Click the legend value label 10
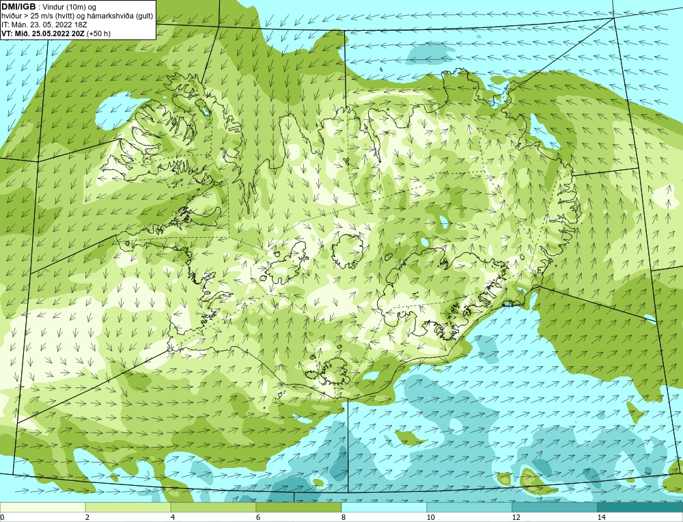683x522 pixels. click(x=431, y=517)
